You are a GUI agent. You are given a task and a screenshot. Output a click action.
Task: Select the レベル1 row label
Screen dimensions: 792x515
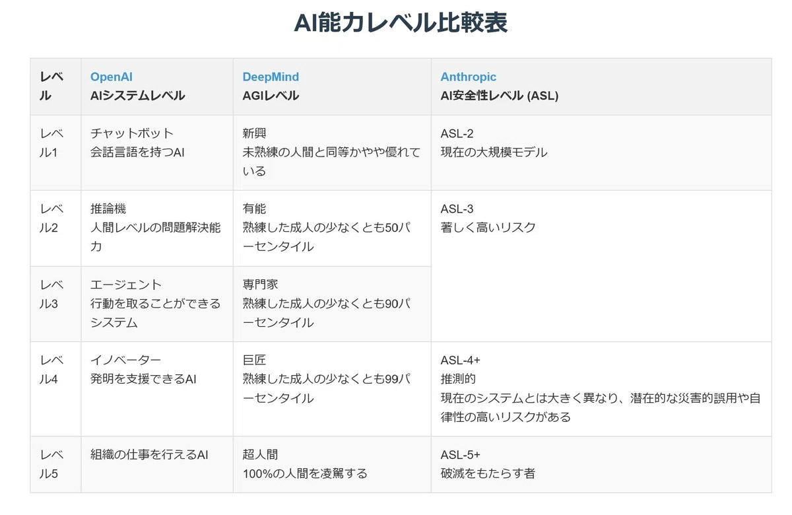(55, 153)
